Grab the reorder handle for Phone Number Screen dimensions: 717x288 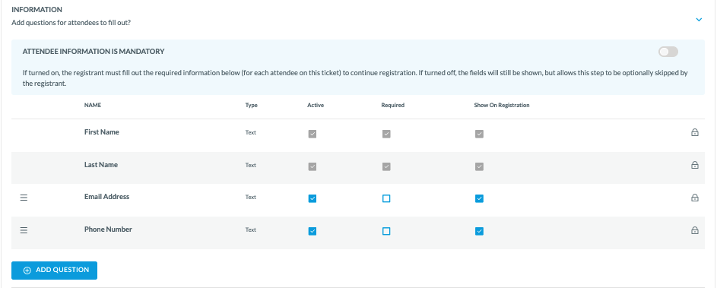(24, 230)
